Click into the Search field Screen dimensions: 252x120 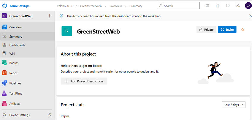[178, 6]
